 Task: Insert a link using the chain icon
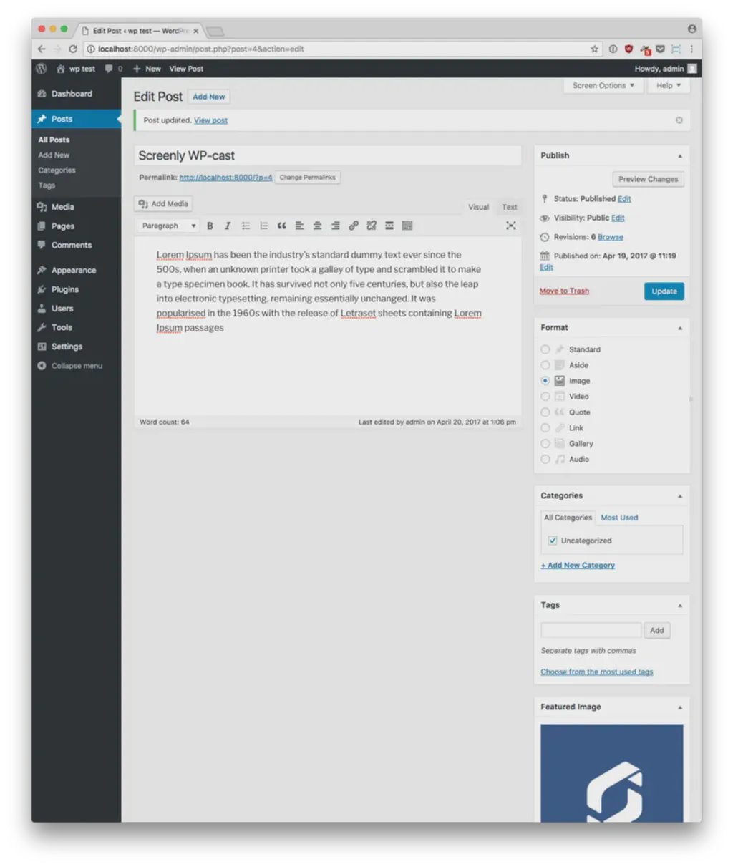(x=353, y=226)
